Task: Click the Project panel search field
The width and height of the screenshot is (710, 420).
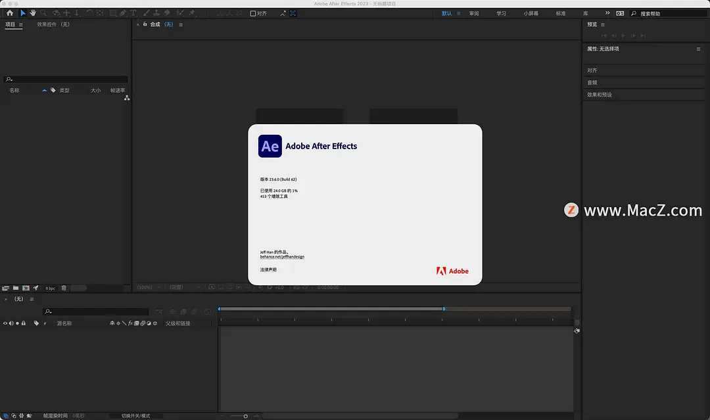Action: [x=66, y=80]
